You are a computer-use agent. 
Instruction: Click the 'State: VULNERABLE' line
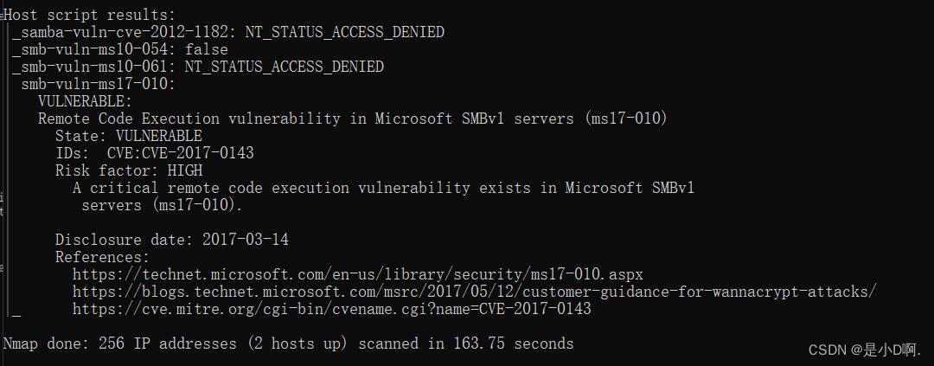coord(129,136)
